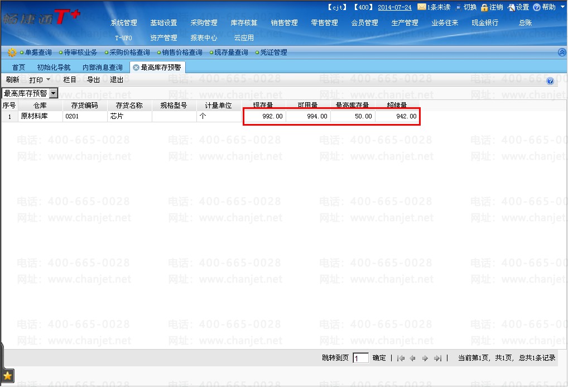
Task: Open 待审核业务 shortcut link
Action: click(x=80, y=52)
